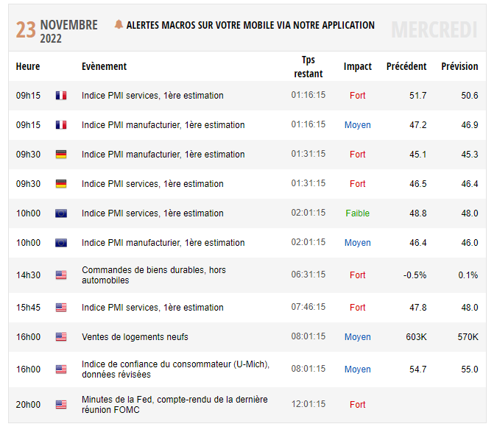497x435 pixels.
Task: Click the alert bell icon
Action: point(119,25)
